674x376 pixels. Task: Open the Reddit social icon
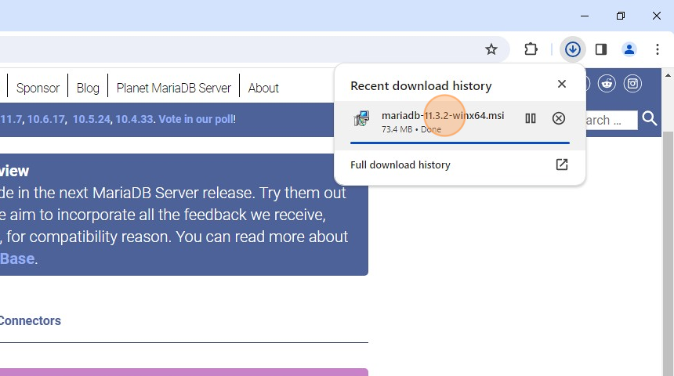coord(607,83)
